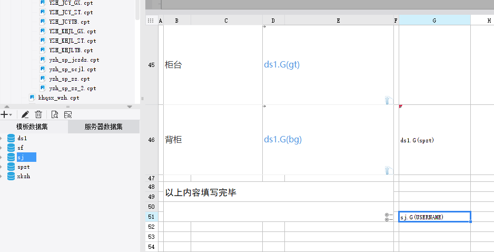The width and height of the screenshot is (494, 252).
Task: Select the sj dataset name
Action: pyautogui.click(x=26, y=157)
